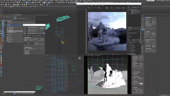Image resolution: width=170 pixels, height=96 pixels.
Task: Toggle Motion blur checkbox in camera panel
Action: tap(133, 75)
